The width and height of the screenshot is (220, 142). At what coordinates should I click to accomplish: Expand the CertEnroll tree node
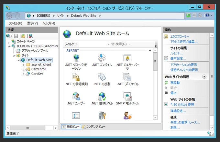pyautogui.click(x=24, y=69)
